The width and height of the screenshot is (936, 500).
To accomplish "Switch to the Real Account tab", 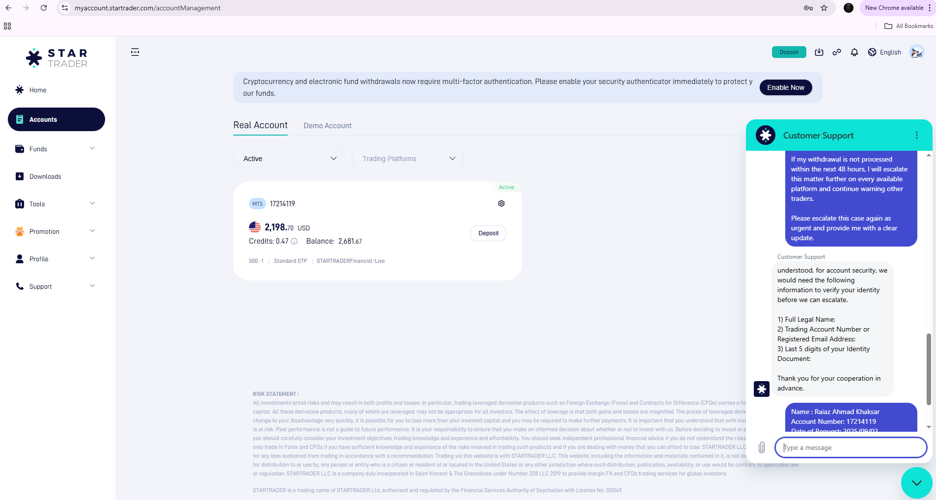I will pos(260,125).
